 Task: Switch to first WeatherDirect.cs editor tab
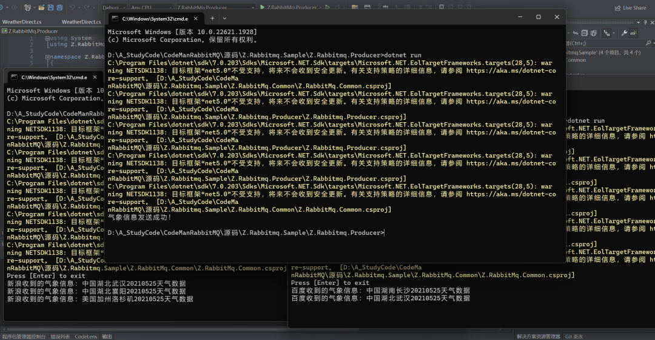(22, 22)
